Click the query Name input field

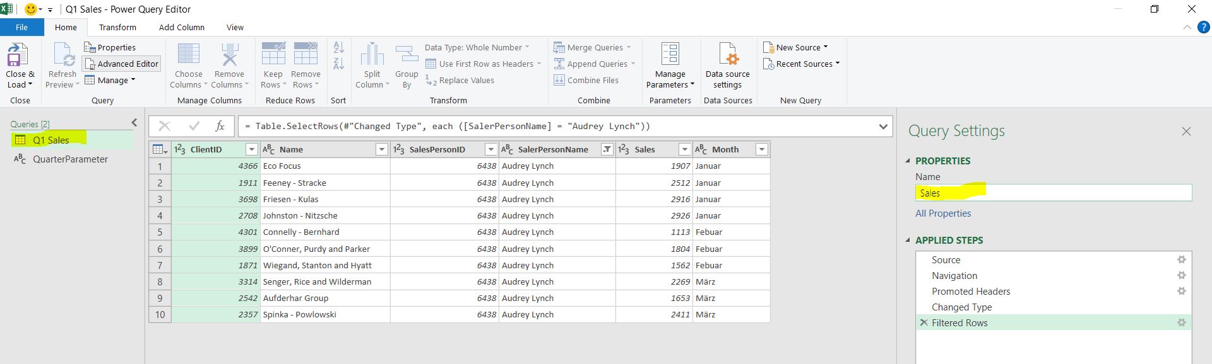click(x=1053, y=193)
